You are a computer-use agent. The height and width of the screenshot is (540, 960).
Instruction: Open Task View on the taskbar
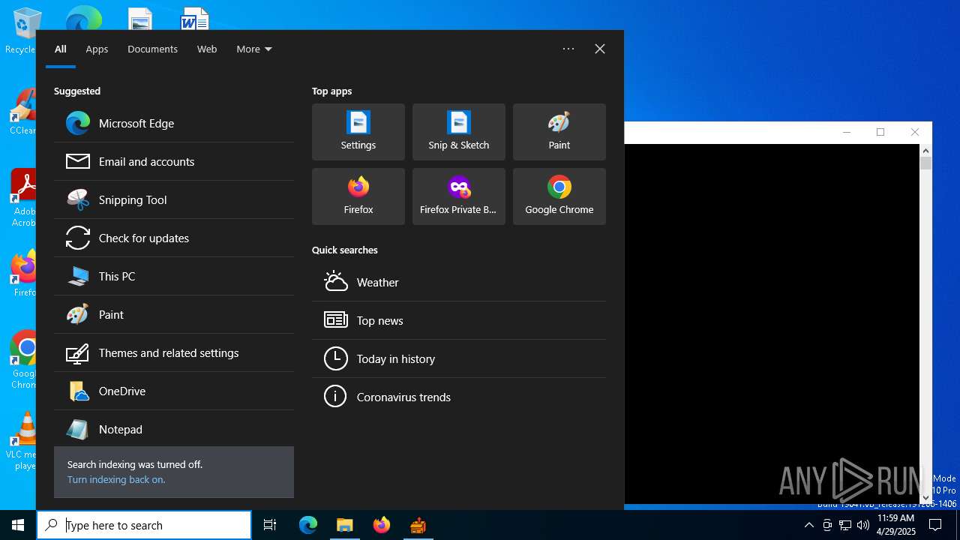270,525
